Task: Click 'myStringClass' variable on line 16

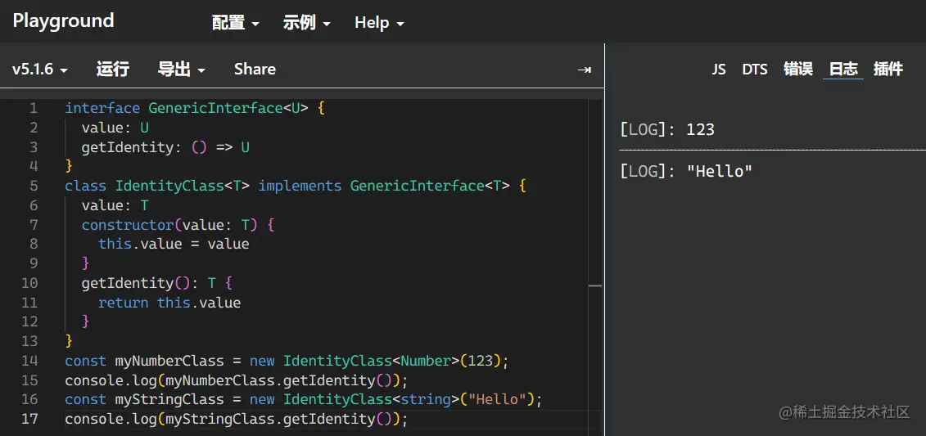Action: 169,399
